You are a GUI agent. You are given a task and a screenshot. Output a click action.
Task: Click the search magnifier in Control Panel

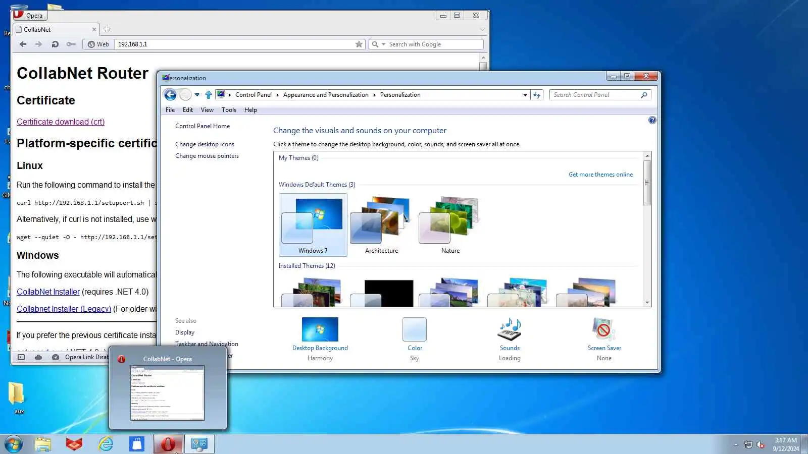coord(644,95)
